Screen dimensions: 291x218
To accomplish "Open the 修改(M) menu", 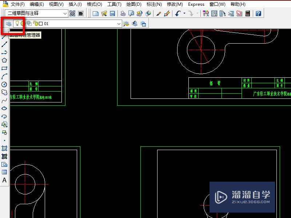I will pos(175,4).
